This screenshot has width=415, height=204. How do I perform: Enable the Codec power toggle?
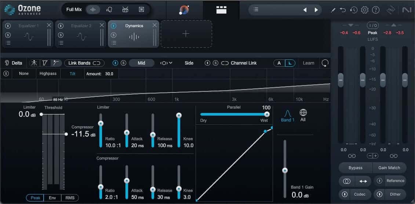pos(345,194)
